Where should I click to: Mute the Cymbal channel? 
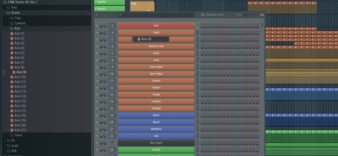pos(97,81)
